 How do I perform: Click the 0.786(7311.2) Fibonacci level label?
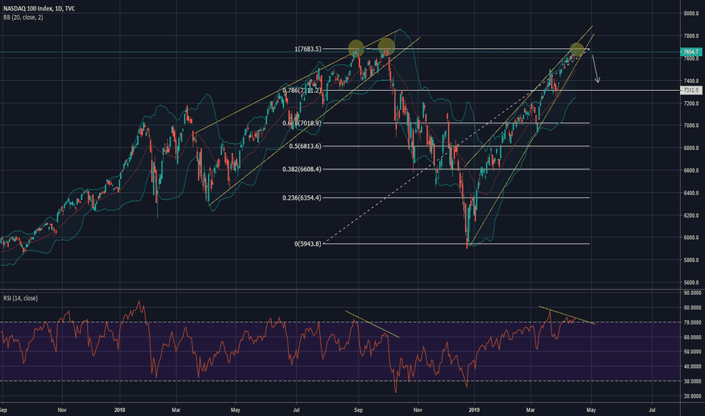point(302,91)
